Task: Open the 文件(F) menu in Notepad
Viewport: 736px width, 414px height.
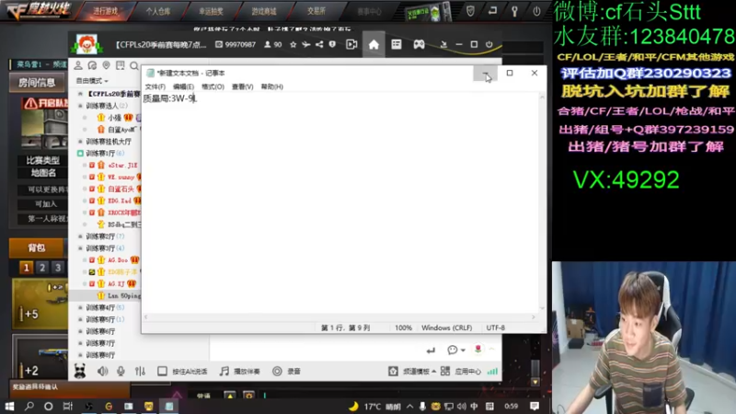Action: click(155, 86)
